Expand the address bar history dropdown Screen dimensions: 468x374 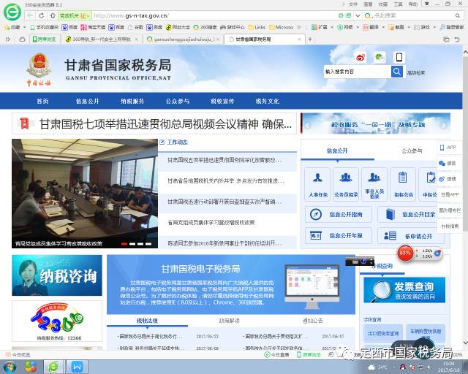(x=358, y=15)
